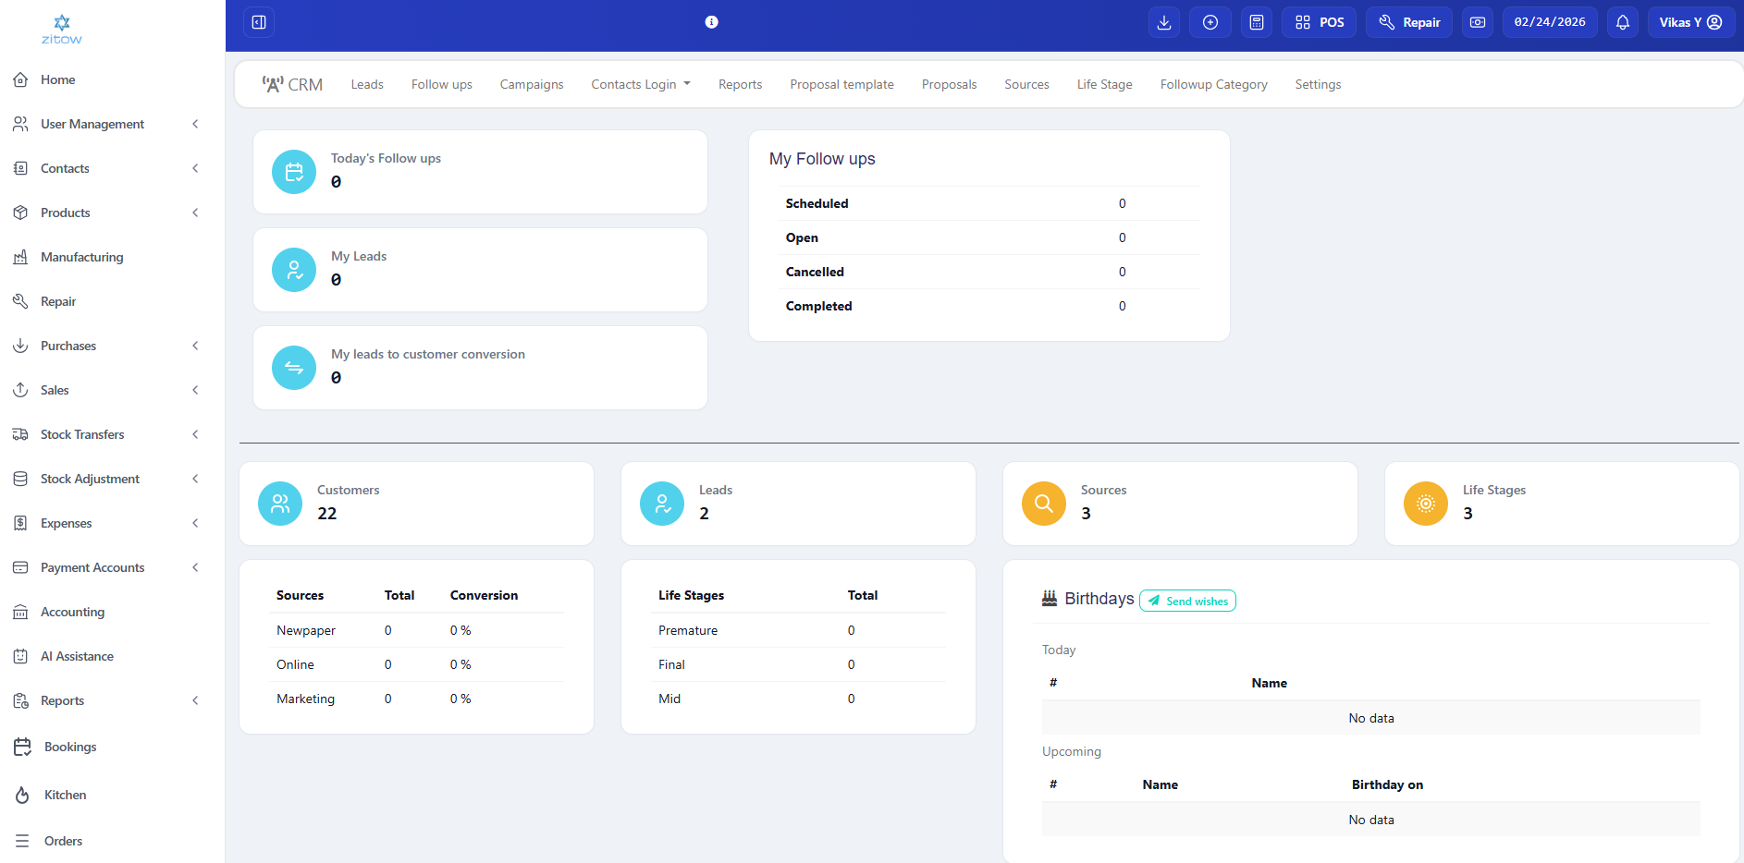
Task: Click the download icon in the top bar
Action: tap(1163, 21)
